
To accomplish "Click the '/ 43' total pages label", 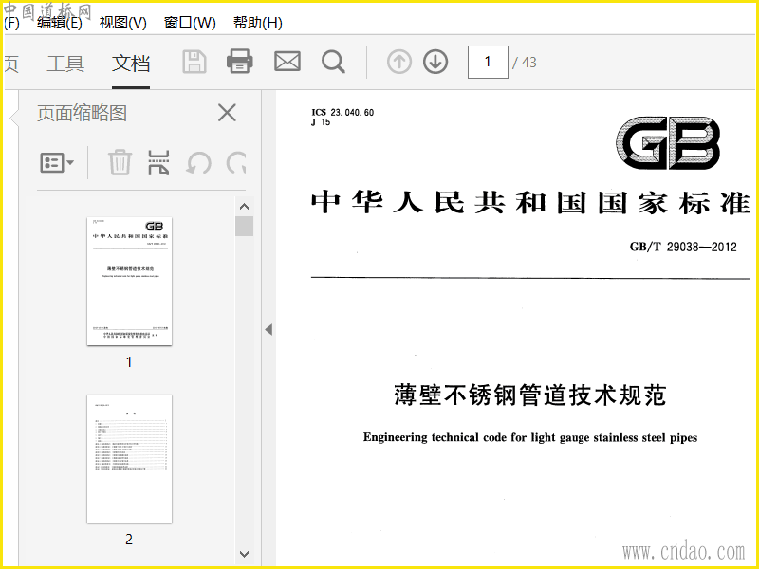I will click(525, 63).
